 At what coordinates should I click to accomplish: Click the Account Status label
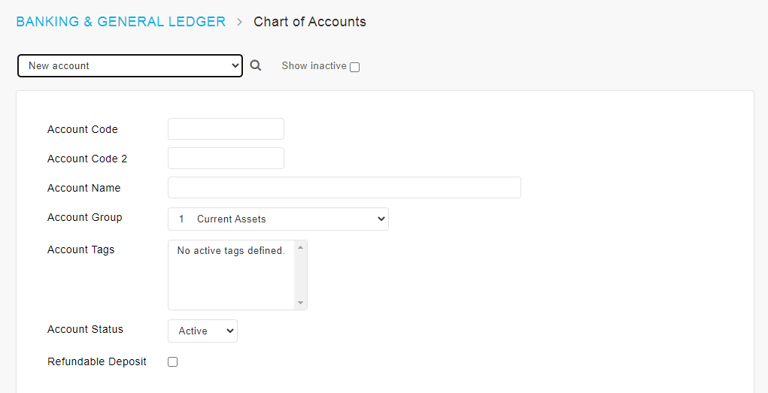tap(85, 329)
